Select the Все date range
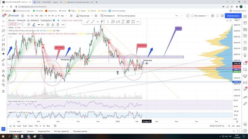 click(48, 126)
